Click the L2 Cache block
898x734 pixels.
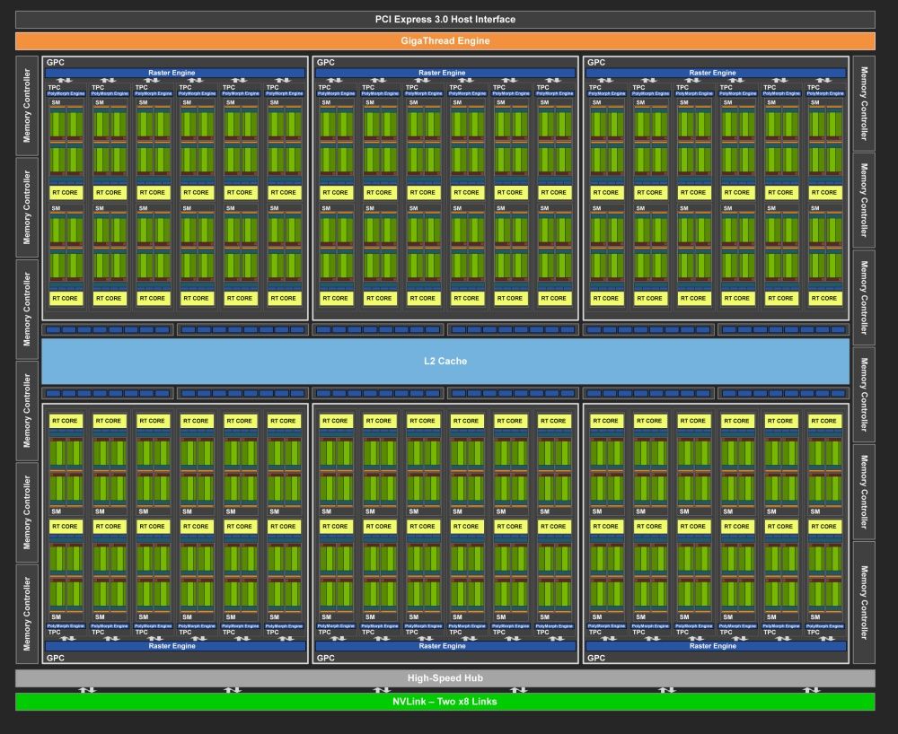445,361
